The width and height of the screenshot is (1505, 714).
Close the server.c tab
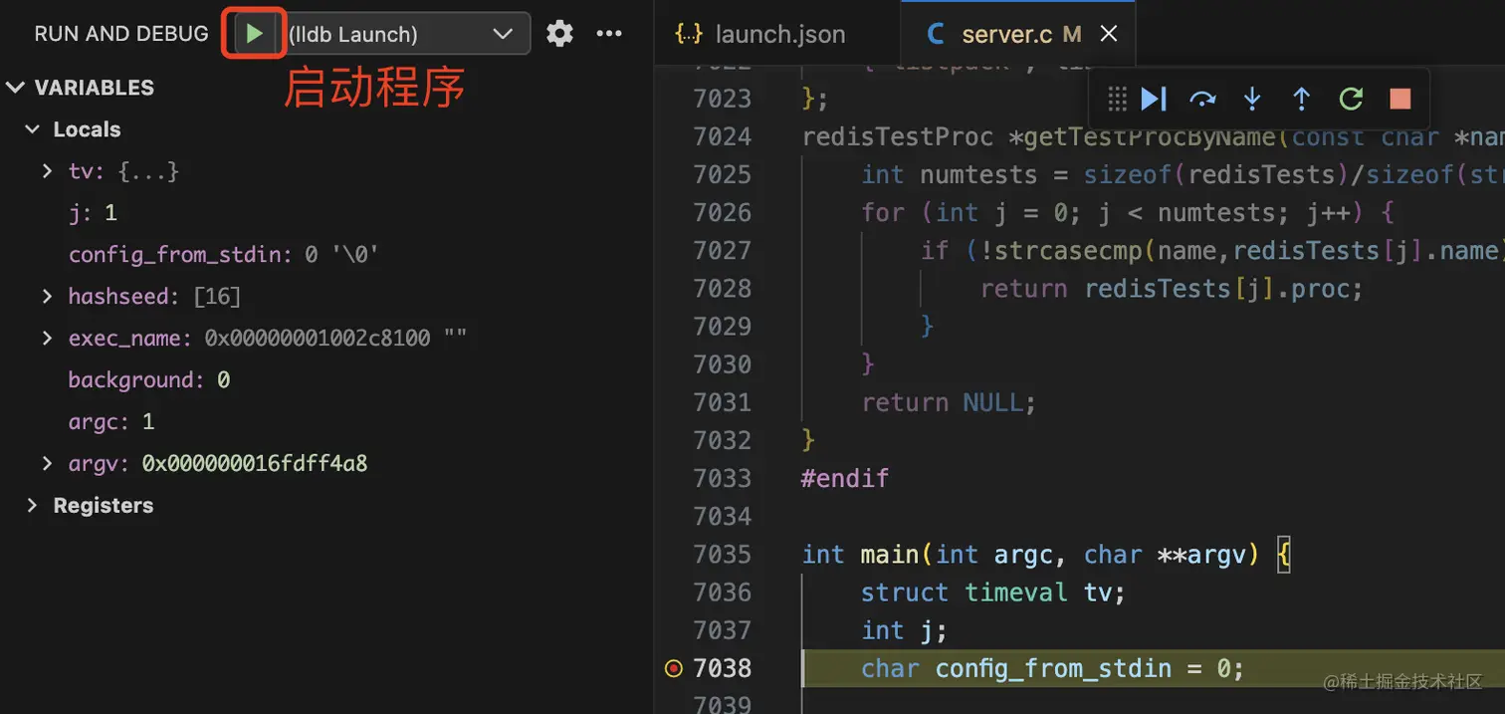click(1108, 34)
